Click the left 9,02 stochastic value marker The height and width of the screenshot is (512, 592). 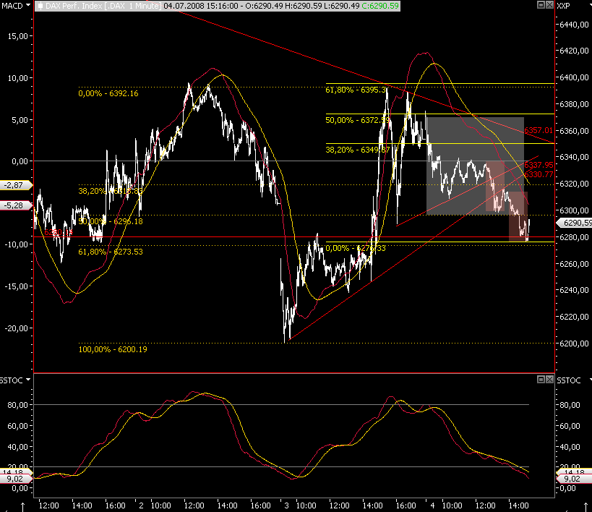pos(15,479)
